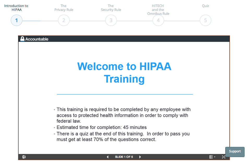This screenshot has height=162, width=249.
Task: Advance to the next slide arrow
Action: pos(140,157)
